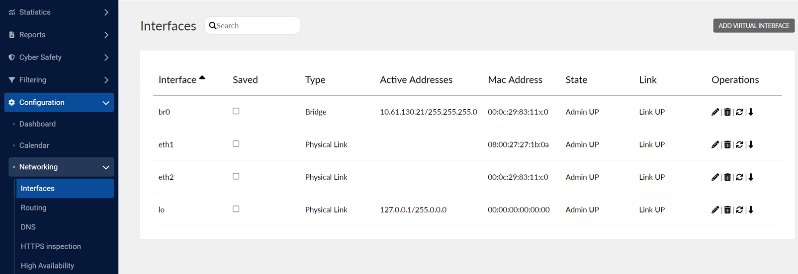Image resolution: width=798 pixels, height=274 pixels.
Task: Expand the Statistics menu section
Action: 59,12
